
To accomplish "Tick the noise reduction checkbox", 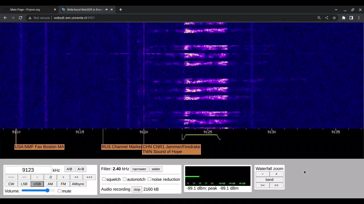I will pos(149,179).
